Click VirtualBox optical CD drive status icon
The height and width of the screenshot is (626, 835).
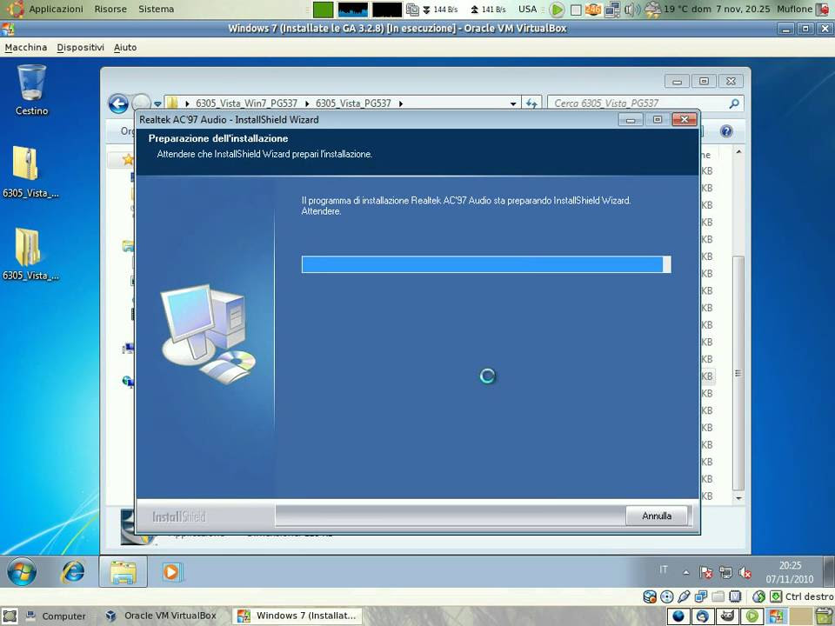(x=667, y=596)
